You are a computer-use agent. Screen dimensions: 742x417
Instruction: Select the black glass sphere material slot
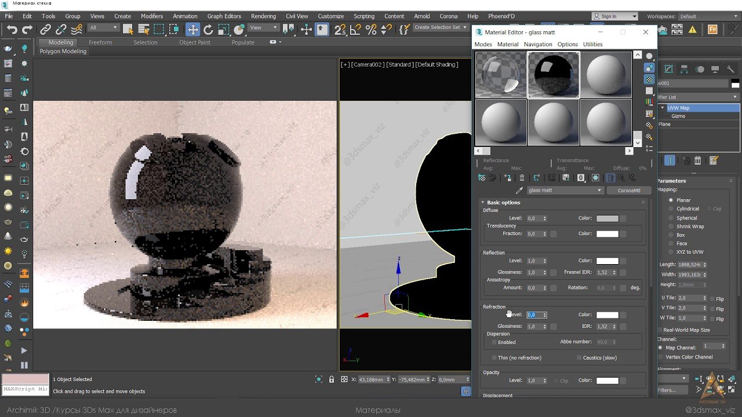click(553, 75)
